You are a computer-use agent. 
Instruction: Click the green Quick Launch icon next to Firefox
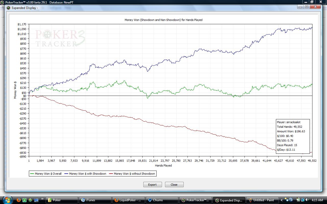tap(25, 200)
